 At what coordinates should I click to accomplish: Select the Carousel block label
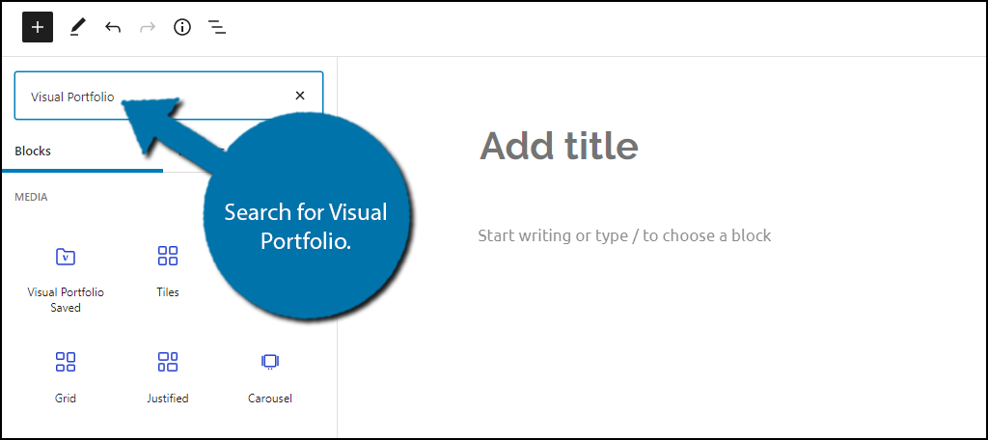[270, 399]
